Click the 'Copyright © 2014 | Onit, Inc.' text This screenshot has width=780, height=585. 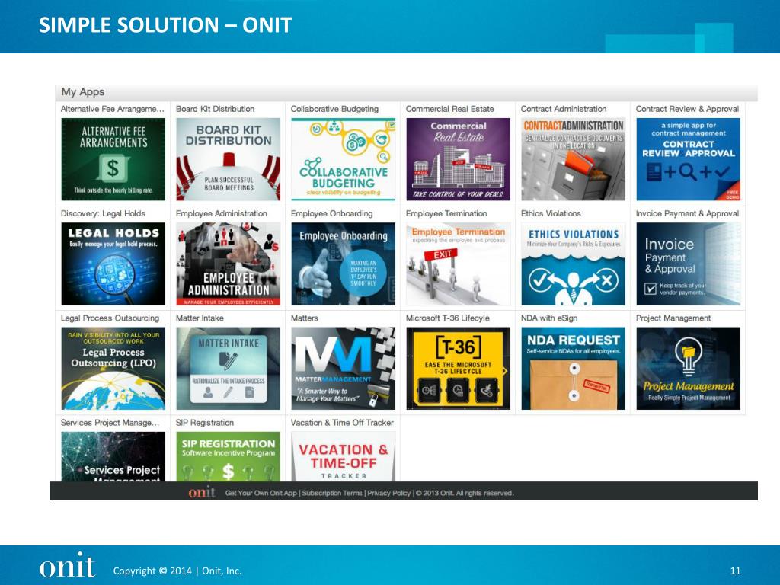177,571
